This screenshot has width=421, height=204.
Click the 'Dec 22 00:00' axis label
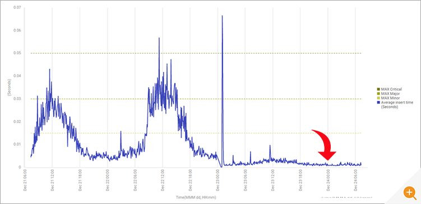pos(108,179)
